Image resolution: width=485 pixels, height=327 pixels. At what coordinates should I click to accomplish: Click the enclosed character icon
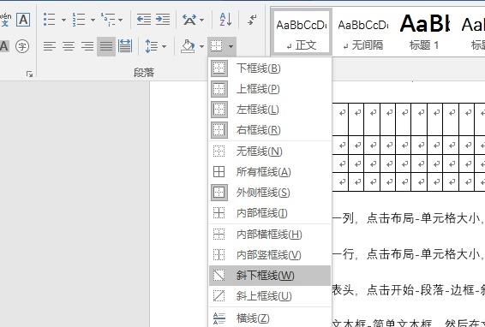coord(22,47)
